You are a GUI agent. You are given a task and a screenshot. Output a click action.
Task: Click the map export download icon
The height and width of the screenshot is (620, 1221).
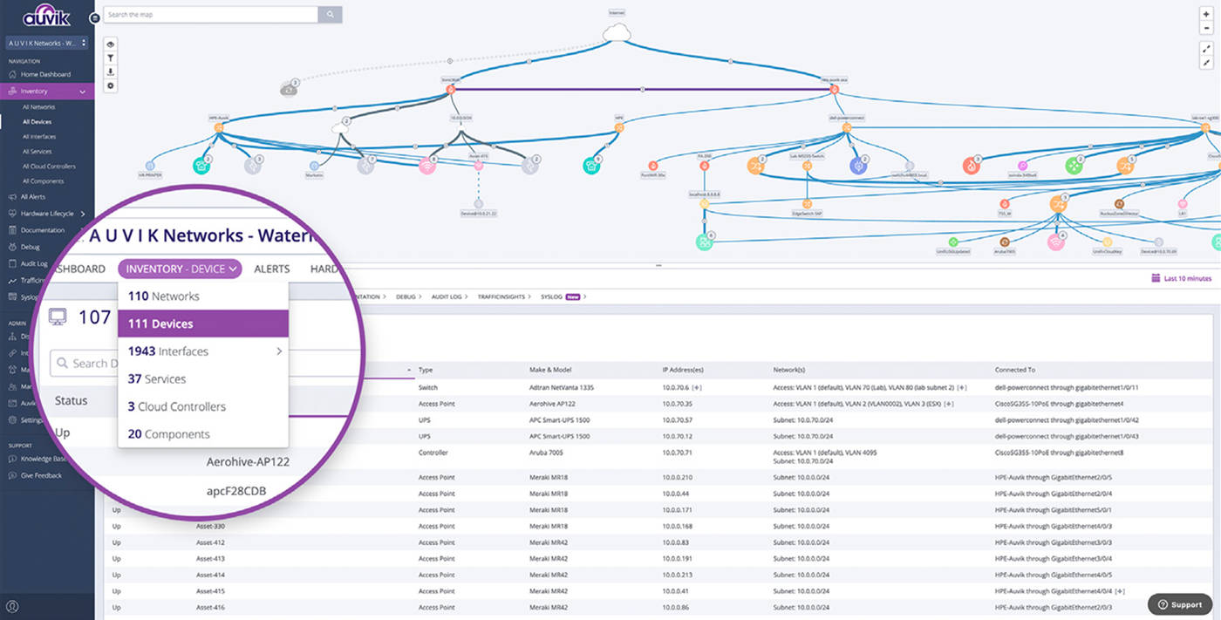coord(111,72)
